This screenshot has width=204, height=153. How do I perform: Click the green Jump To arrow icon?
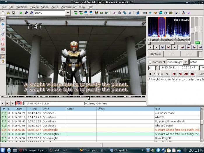pos(21,13)
